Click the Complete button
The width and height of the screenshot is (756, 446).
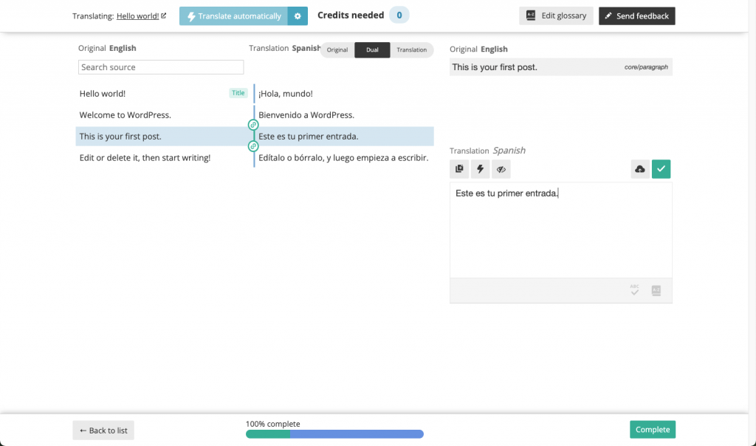pos(652,429)
